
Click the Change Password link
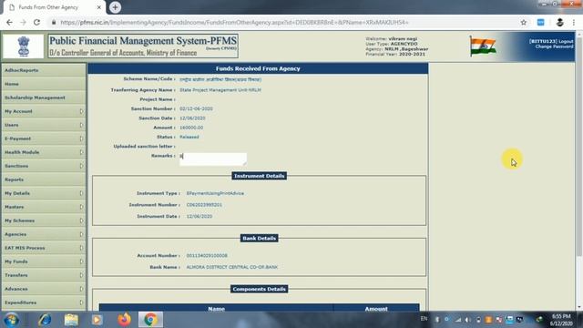554,46
